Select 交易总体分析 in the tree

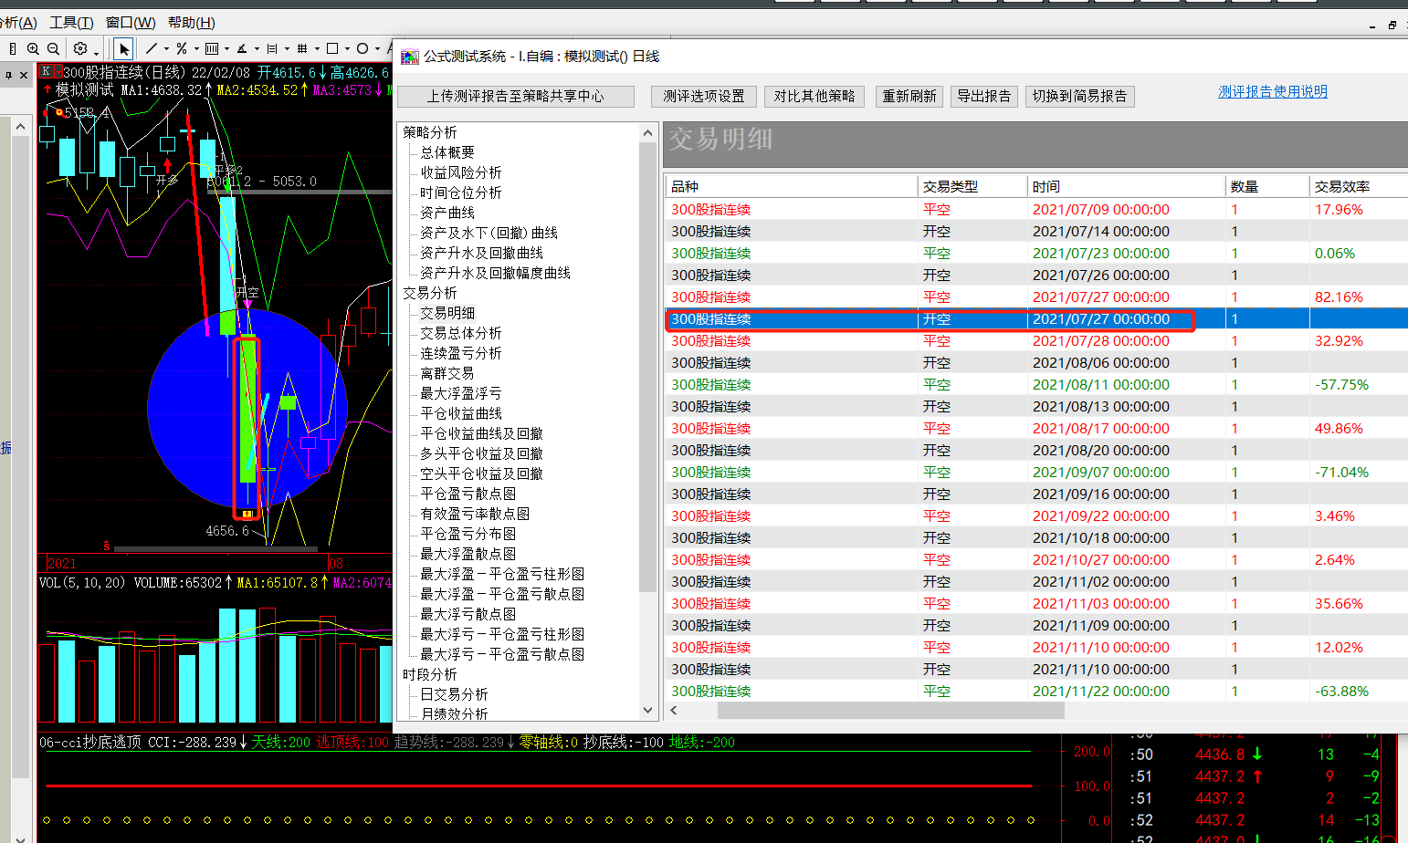tap(461, 333)
